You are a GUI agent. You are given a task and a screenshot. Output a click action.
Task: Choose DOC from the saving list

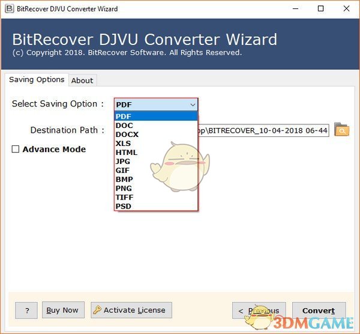[x=156, y=126]
